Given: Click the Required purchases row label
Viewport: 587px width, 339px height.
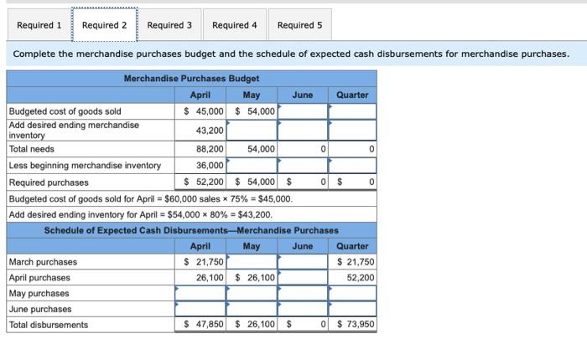Looking at the screenshot, I should pyautogui.click(x=49, y=182).
